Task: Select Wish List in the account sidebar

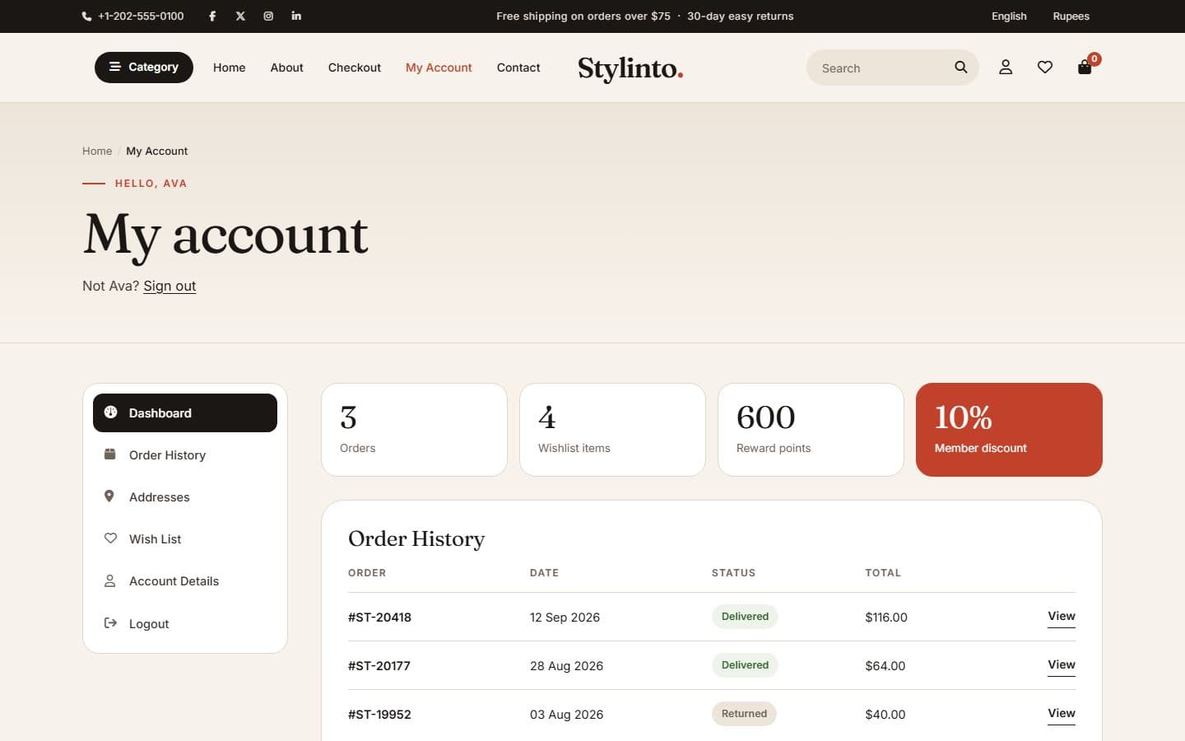Action: (x=185, y=538)
